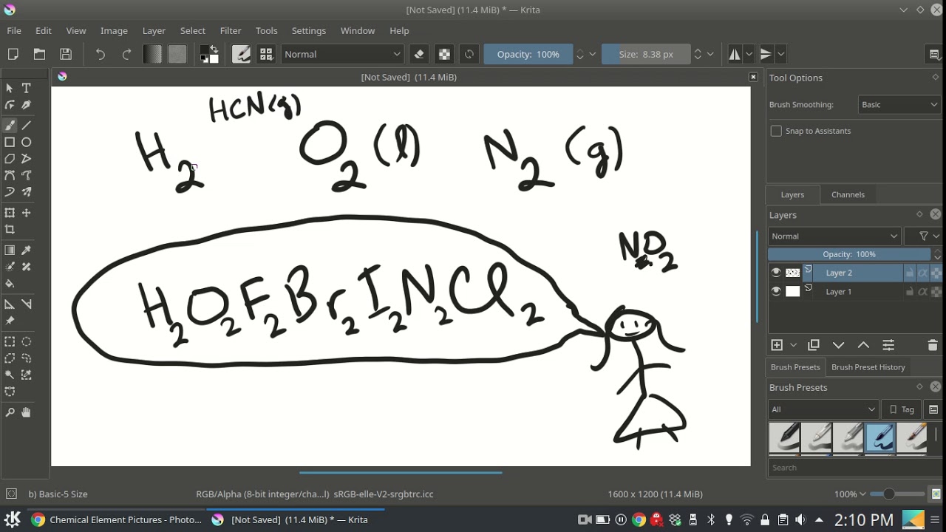
Task: Select the Line tool
Action: (x=27, y=126)
